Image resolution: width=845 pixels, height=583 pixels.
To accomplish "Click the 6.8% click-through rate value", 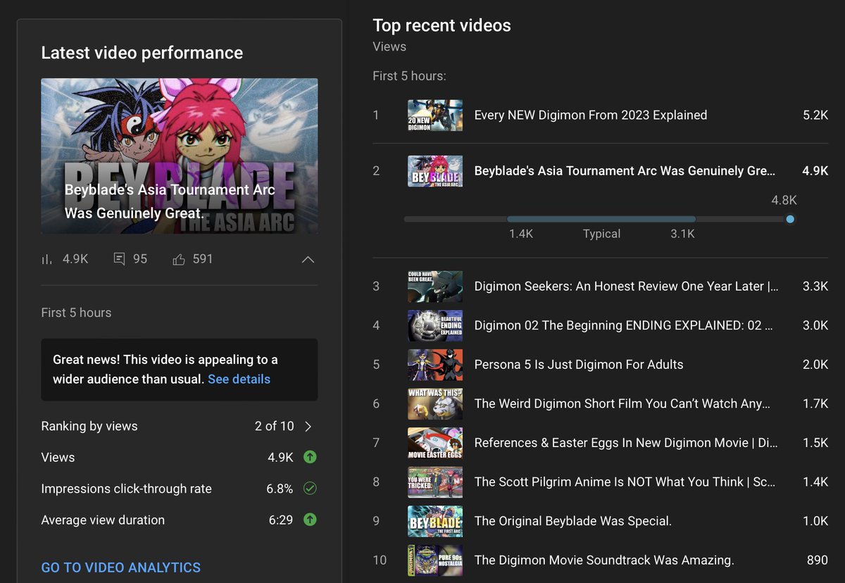I will (x=280, y=489).
